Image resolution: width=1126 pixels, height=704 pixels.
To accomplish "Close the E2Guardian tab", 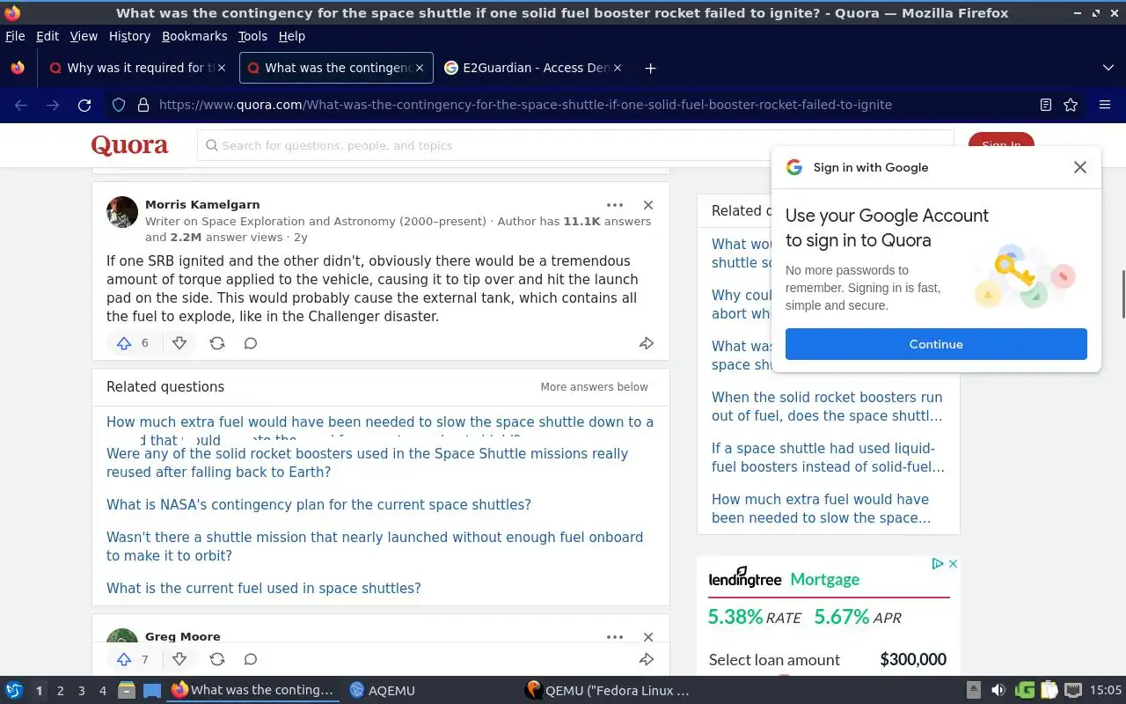I will pos(618,68).
